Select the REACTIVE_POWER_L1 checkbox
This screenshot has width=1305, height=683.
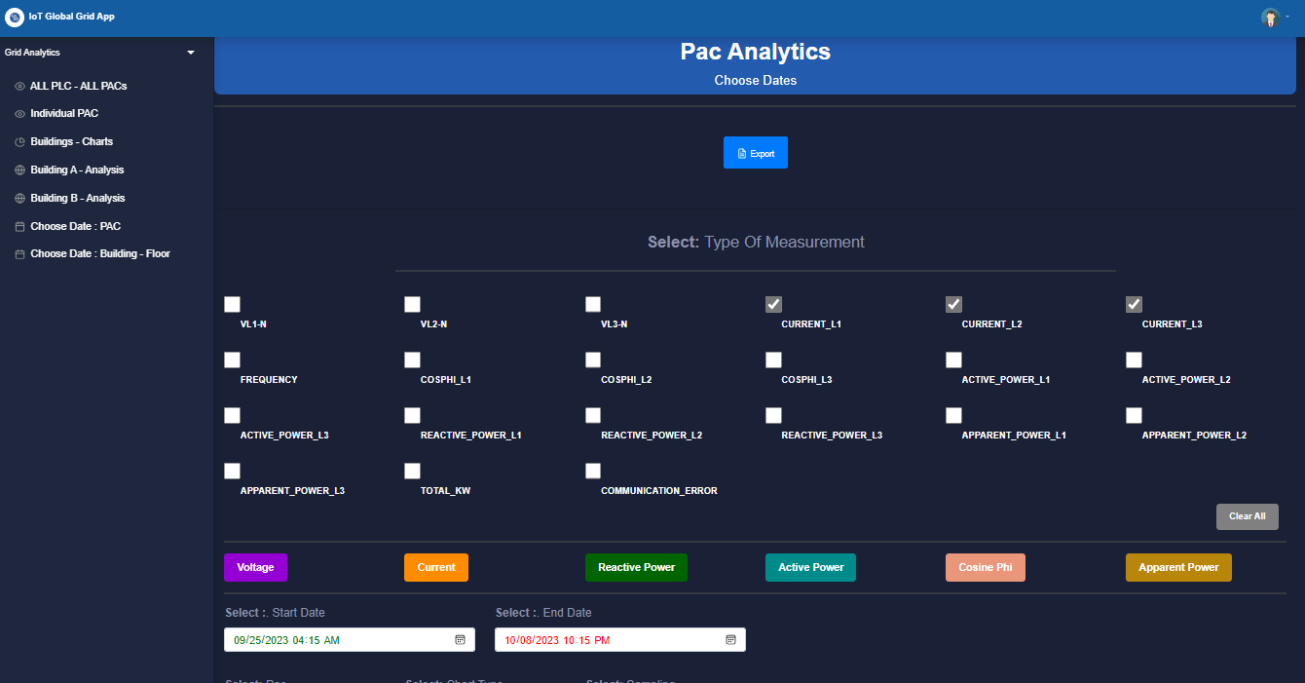point(413,416)
